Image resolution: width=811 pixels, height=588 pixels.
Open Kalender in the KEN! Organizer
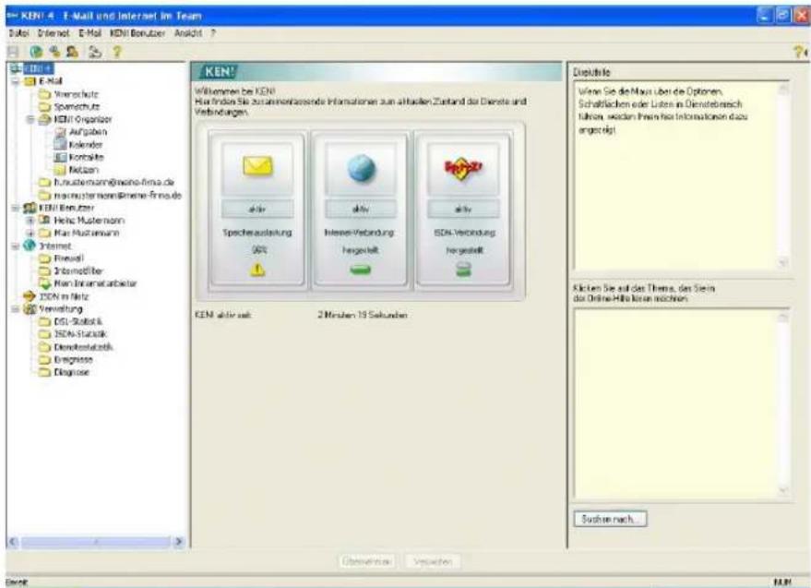point(86,144)
